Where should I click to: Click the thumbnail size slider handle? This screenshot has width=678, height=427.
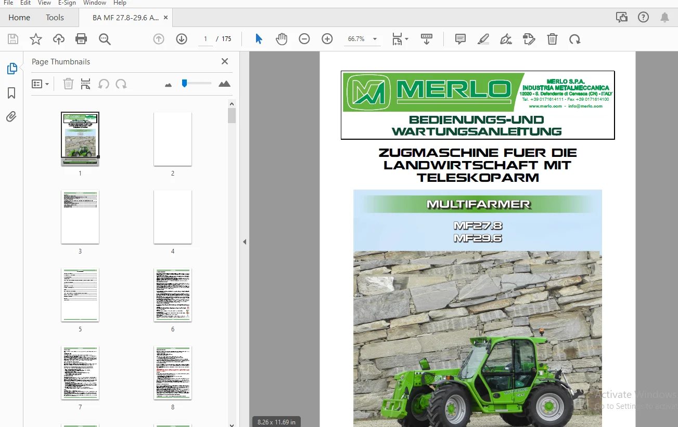(x=184, y=83)
